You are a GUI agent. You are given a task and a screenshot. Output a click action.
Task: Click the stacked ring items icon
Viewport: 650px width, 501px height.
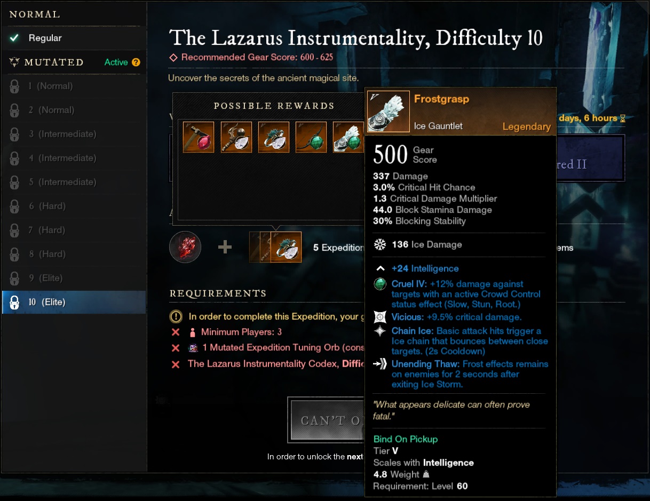click(275, 247)
